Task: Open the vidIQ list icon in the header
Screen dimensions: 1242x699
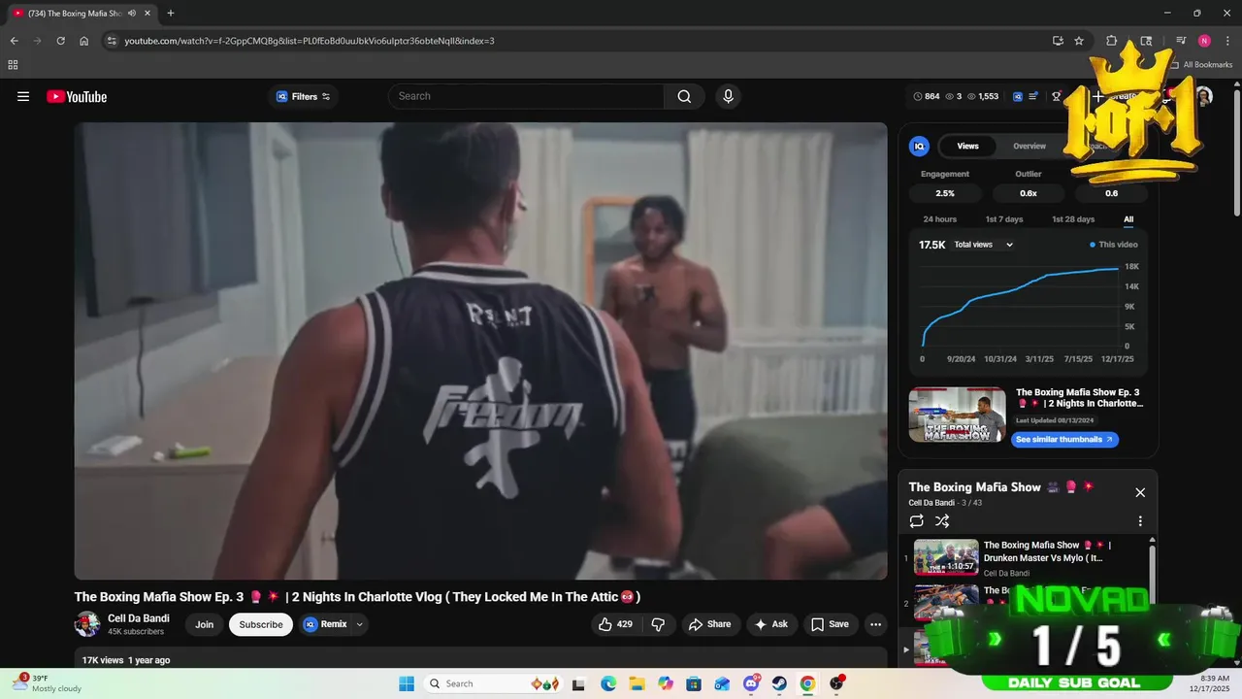Action: (1033, 96)
